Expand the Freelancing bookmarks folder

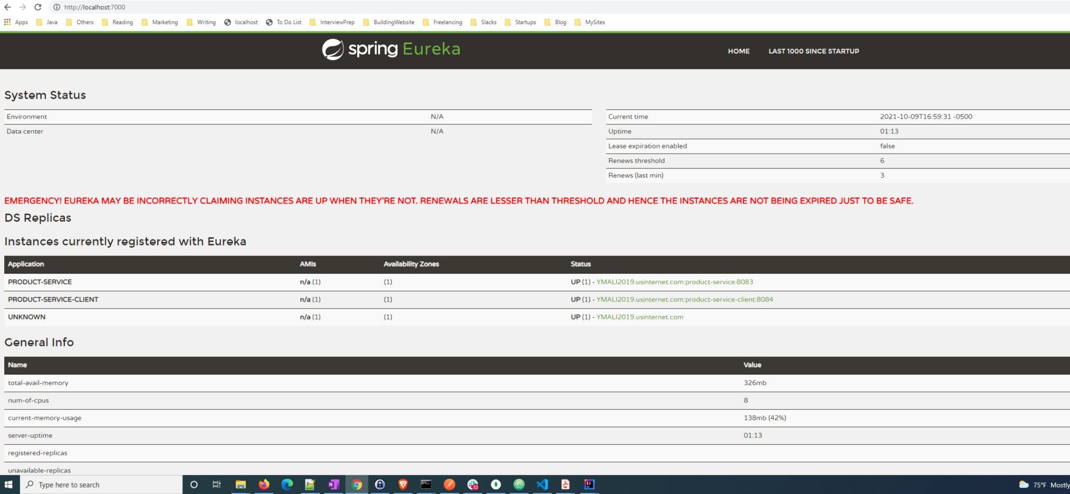[442, 22]
